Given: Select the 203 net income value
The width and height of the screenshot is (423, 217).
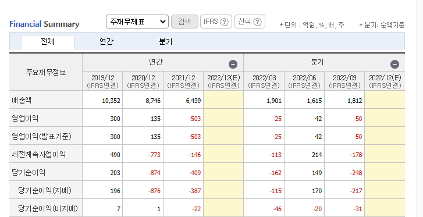Looking at the screenshot, I should tap(115, 173).
